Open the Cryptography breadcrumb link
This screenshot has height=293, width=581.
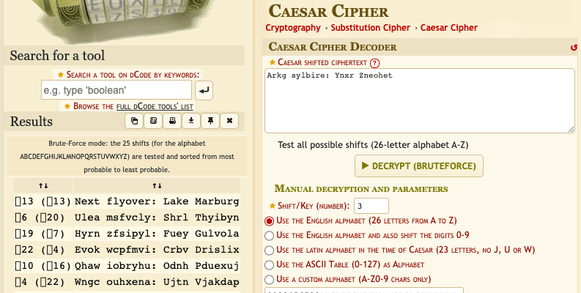[x=293, y=28]
